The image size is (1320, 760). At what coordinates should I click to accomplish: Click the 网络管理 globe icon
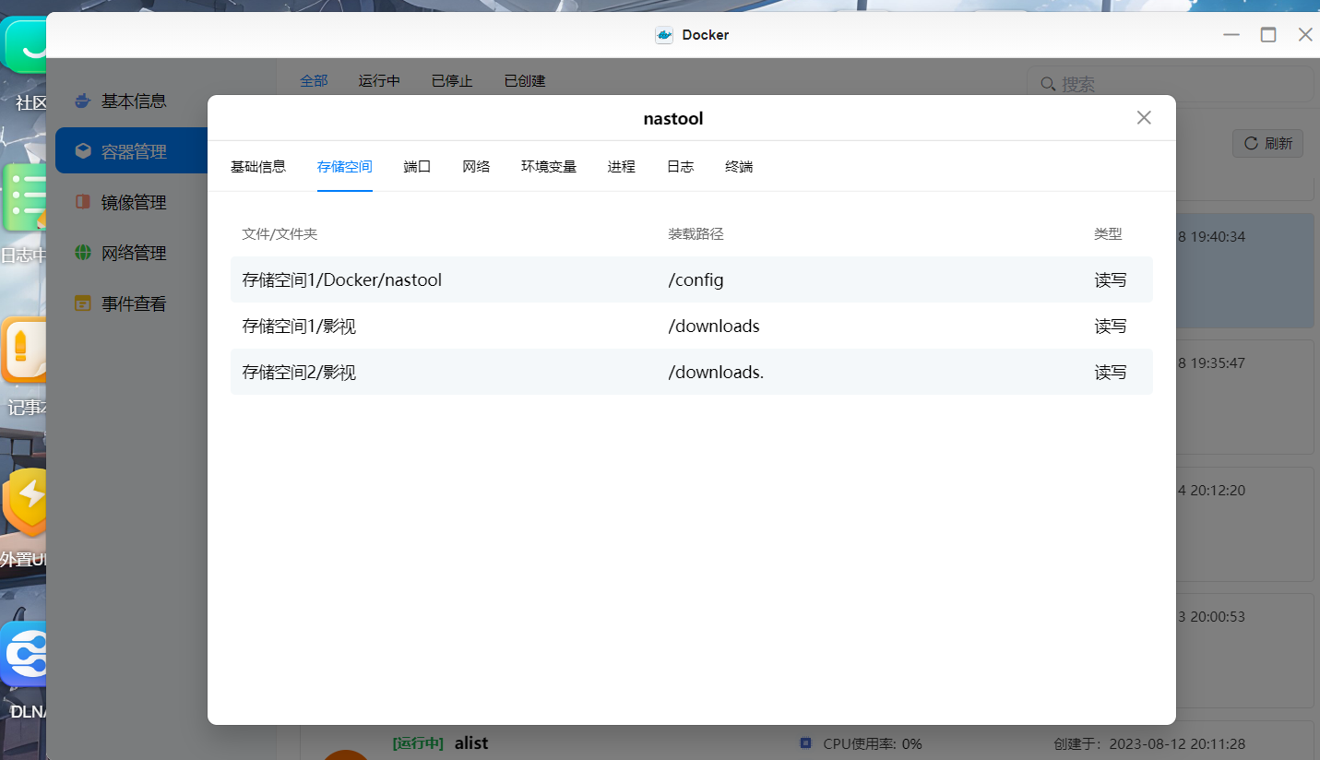[x=83, y=253]
